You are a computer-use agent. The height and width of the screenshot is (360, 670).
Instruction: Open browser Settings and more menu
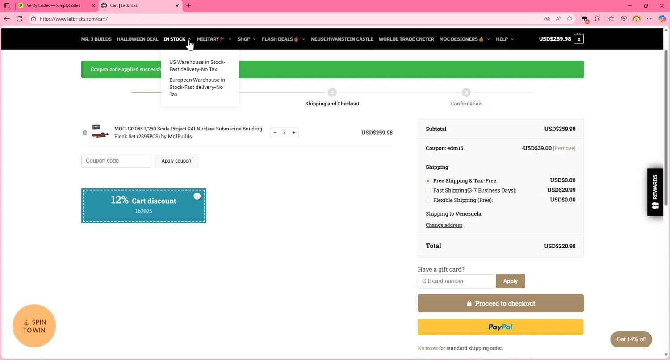(649, 19)
